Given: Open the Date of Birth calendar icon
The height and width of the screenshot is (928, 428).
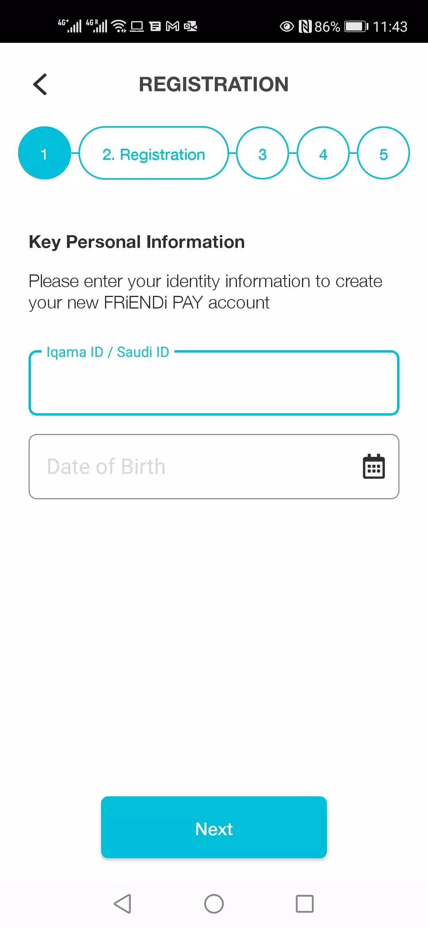Looking at the screenshot, I should point(374,466).
